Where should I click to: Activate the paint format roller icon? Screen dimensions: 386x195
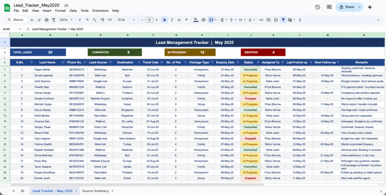(54, 20)
